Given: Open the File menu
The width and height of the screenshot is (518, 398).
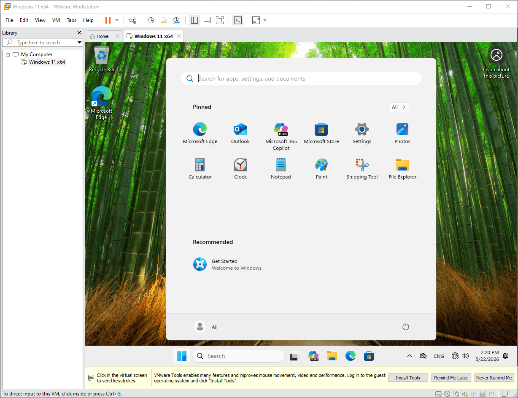Looking at the screenshot, I should click(x=9, y=20).
